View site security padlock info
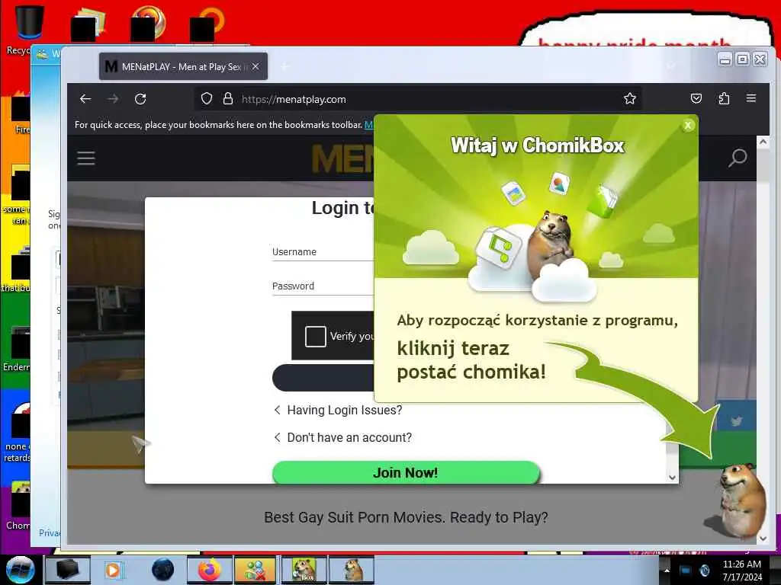Image resolution: width=781 pixels, height=585 pixels. pos(227,98)
